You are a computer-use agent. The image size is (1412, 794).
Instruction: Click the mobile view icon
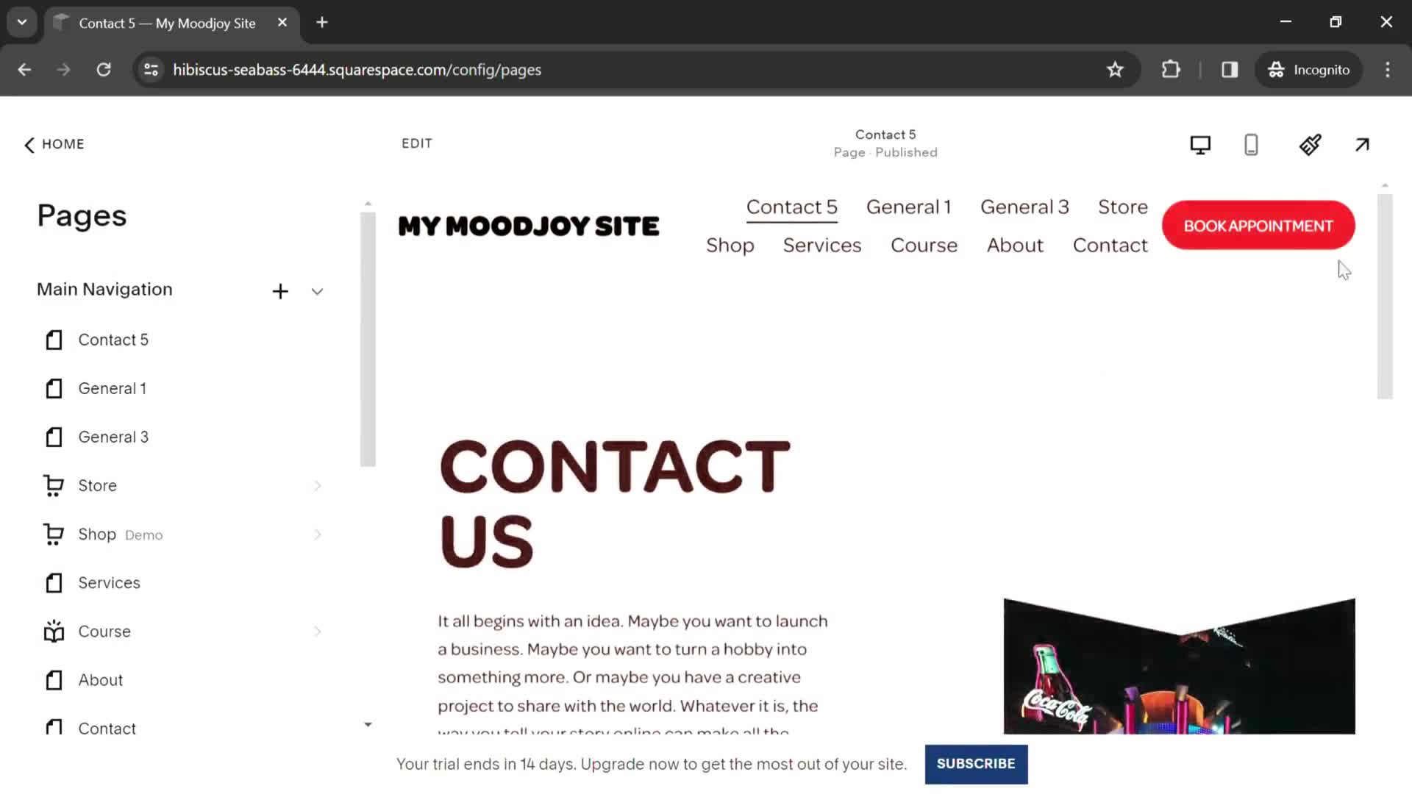tap(1252, 144)
